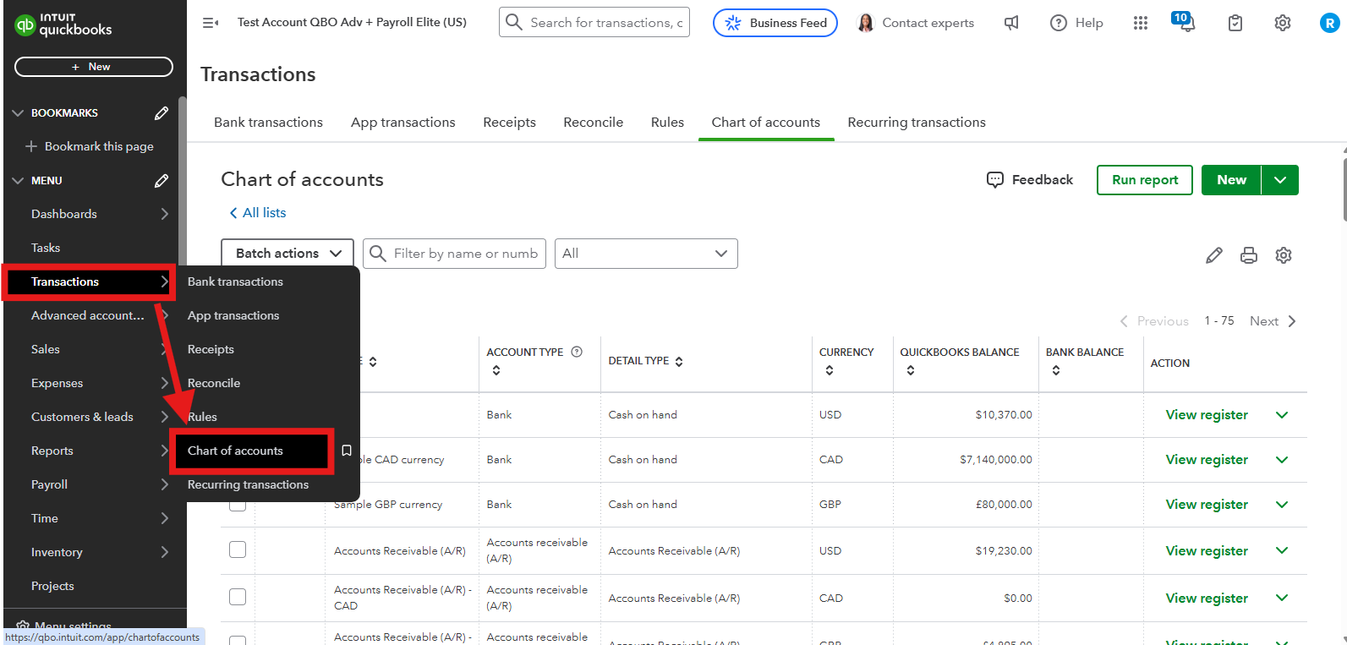Click the Filter by name or number field
Viewport: 1347px width, 645px height.
coord(454,254)
